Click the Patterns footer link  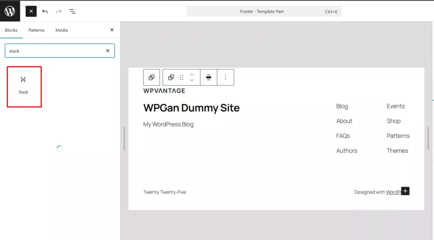pyautogui.click(x=398, y=136)
